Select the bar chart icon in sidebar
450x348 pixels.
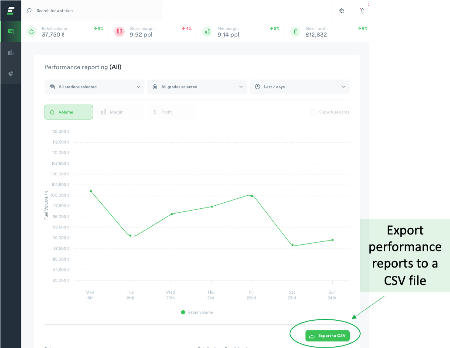point(10,52)
